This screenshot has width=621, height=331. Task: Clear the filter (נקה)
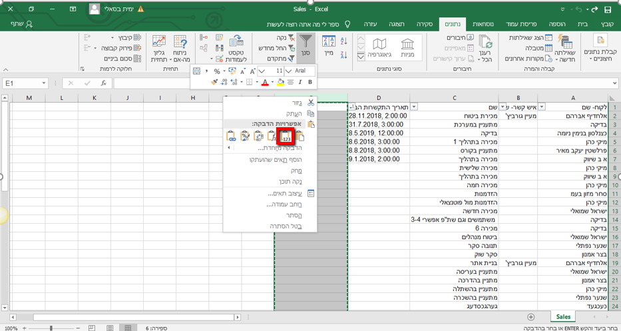(286, 38)
